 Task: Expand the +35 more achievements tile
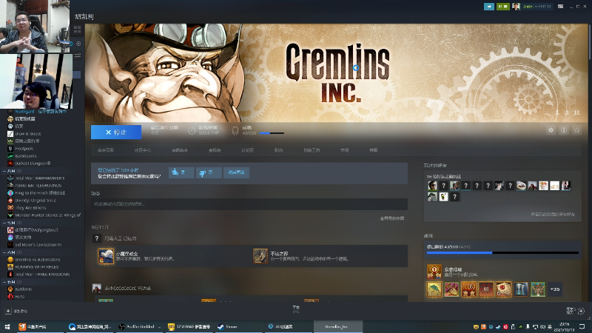pyautogui.click(x=555, y=289)
